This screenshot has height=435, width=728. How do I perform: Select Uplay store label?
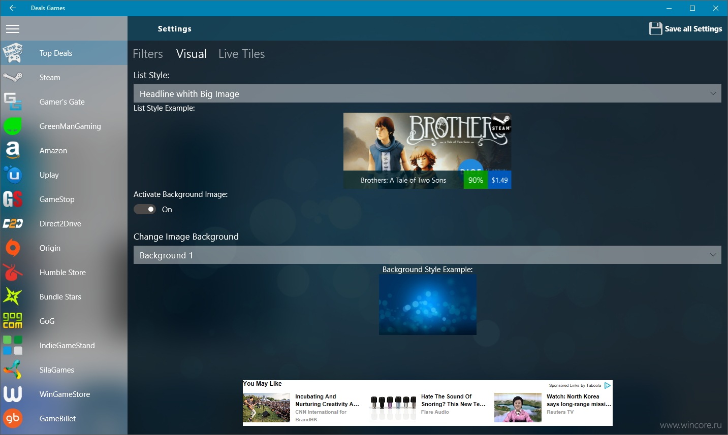[x=49, y=175]
